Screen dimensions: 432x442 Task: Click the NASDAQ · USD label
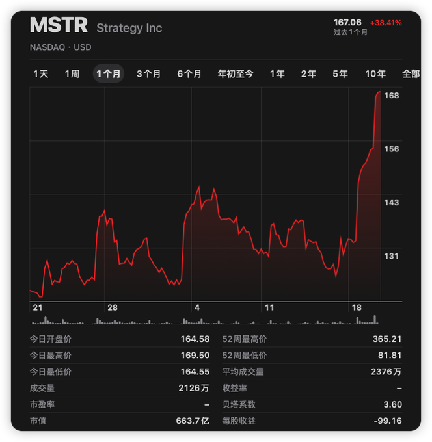pyautogui.click(x=61, y=47)
